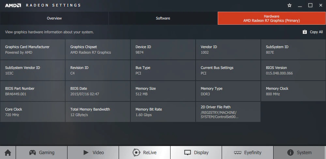Open the Video section label
The width and height of the screenshot is (326, 159).
(98, 152)
